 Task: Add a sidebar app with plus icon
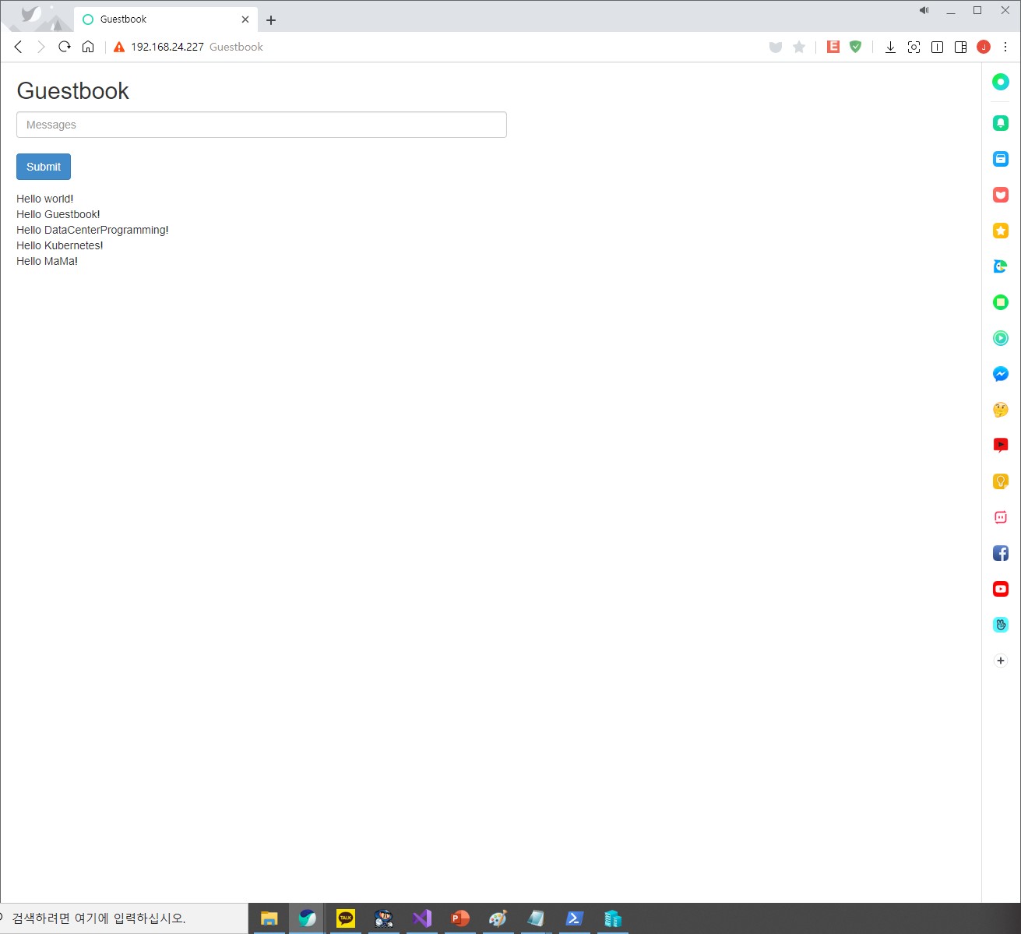(x=1001, y=661)
